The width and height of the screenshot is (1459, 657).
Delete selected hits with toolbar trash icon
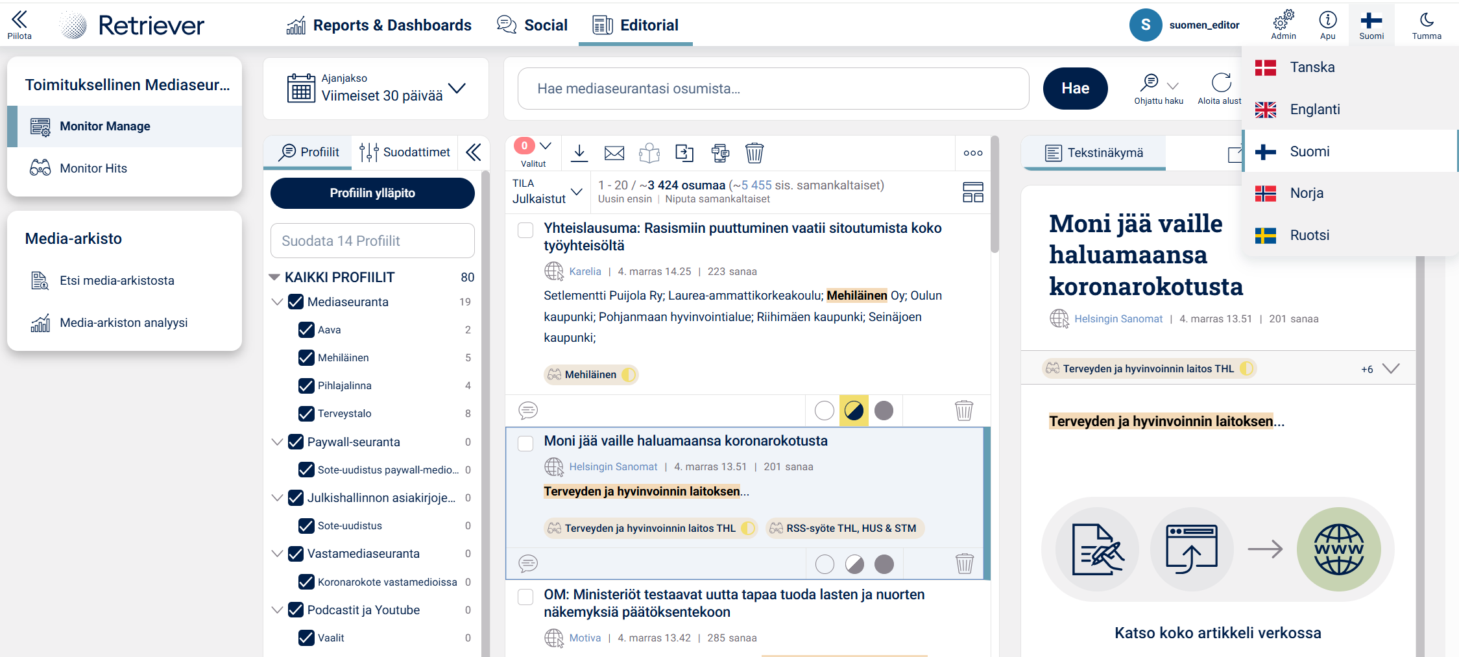(754, 153)
